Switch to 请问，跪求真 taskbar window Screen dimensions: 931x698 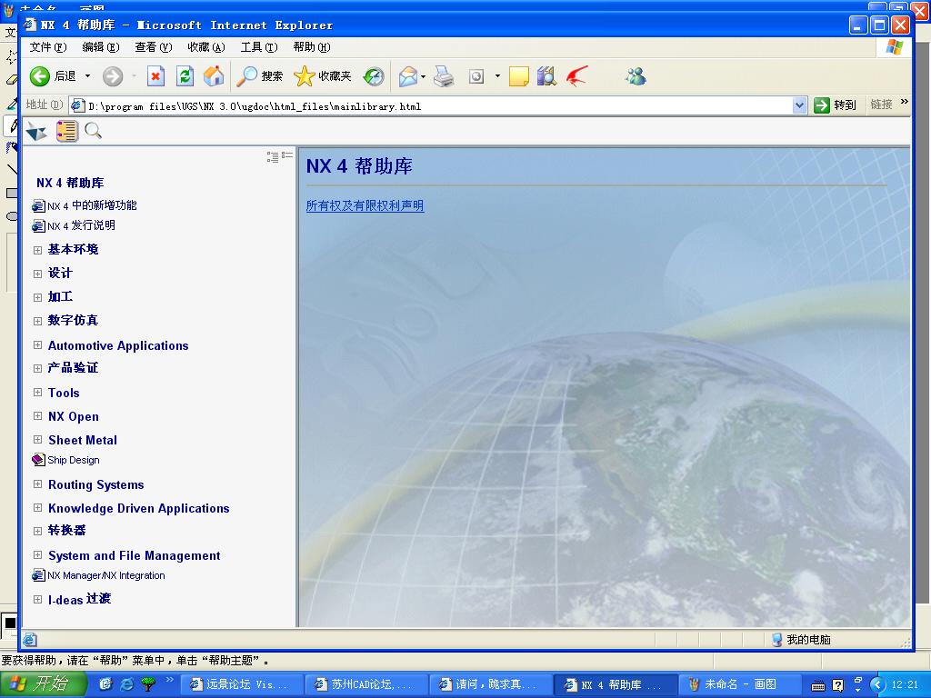491,684
